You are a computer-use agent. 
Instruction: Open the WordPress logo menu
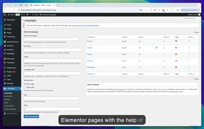[x=5, y=15]
